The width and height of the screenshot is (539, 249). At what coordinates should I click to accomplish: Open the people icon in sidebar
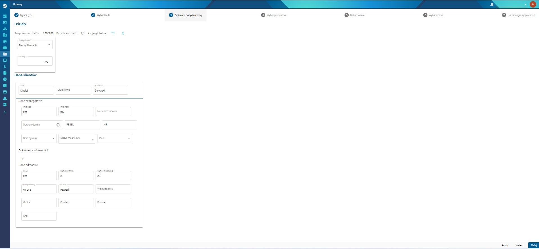pyautogui.click(x=5, y=29)
